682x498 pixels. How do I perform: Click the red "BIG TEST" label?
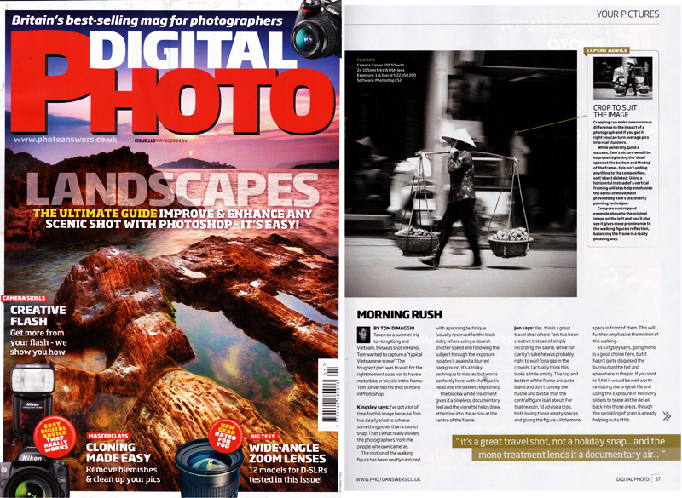pos(263,436)
